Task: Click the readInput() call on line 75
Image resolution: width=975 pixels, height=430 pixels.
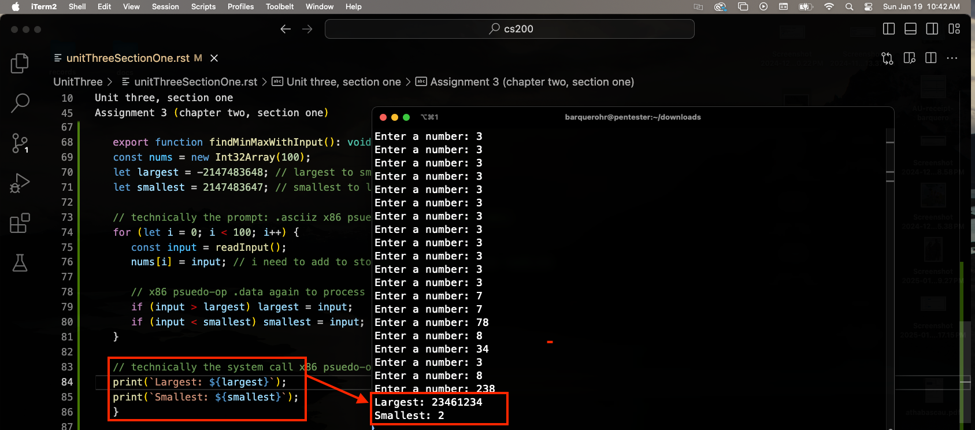Action: [x=247, y=247]
